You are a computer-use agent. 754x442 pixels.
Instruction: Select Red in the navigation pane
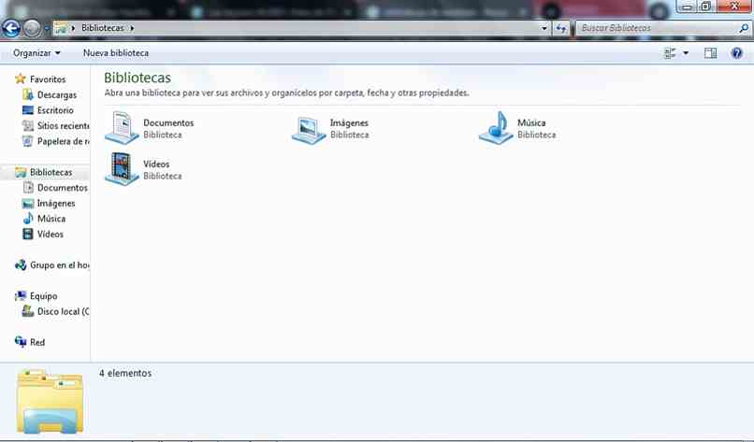(37, 342)
